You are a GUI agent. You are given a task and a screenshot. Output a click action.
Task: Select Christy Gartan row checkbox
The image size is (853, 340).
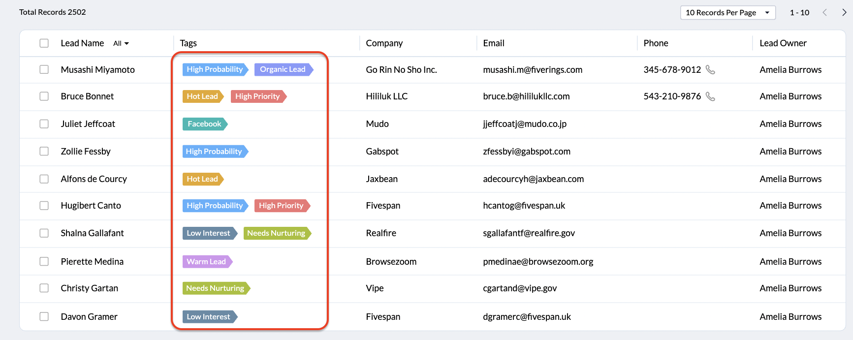[x=44, y=288]
